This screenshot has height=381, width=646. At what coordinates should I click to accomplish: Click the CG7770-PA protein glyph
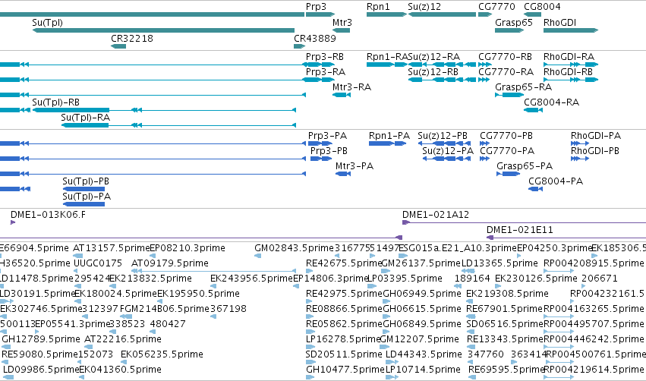point(485,159)
